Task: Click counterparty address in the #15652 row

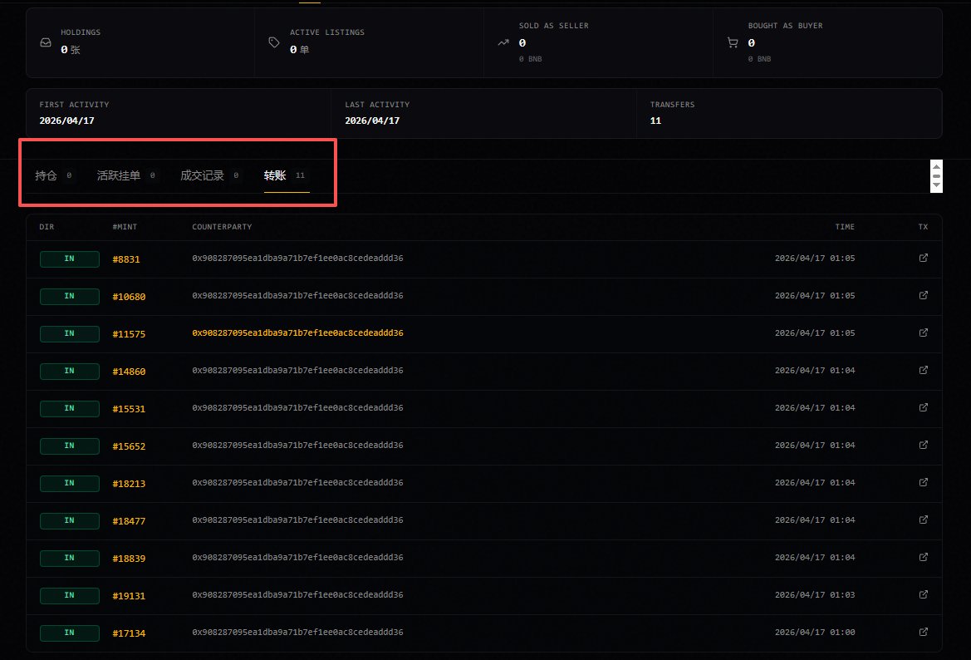Action: [297, 445]
